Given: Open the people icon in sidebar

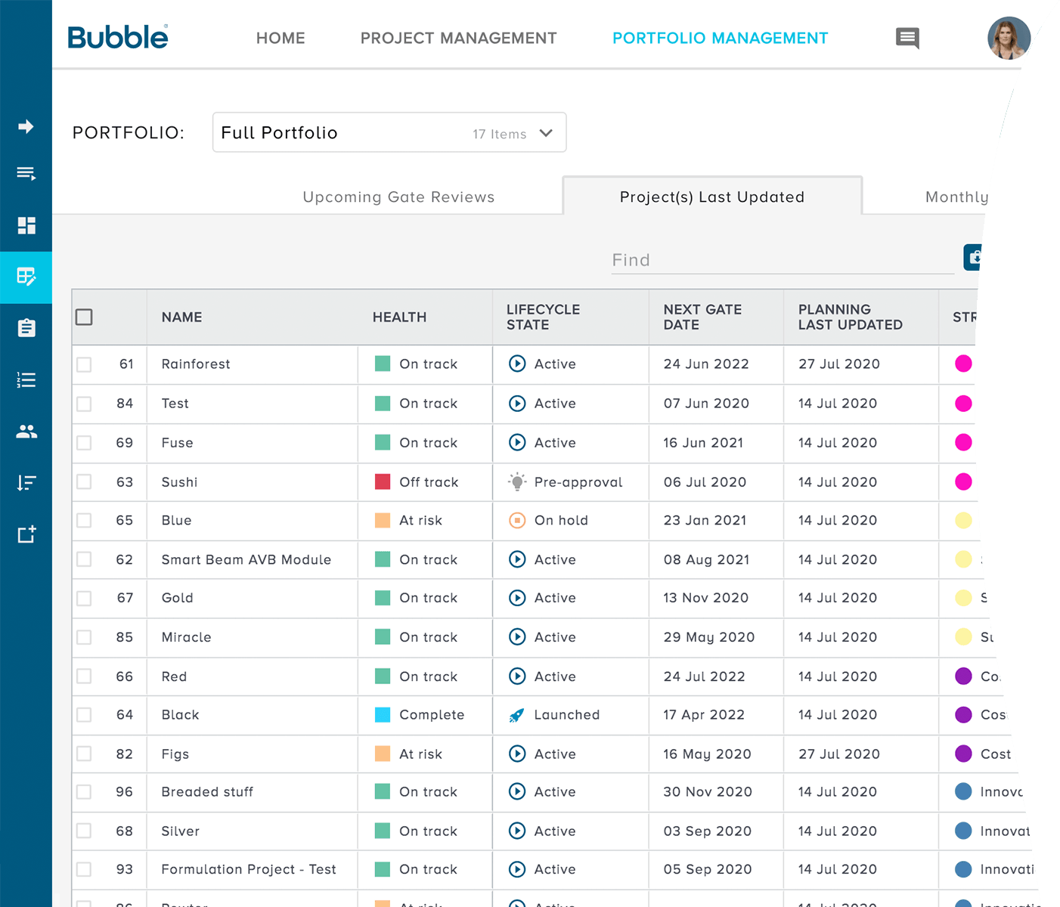Looking at the screenshot, I should 26,432.
